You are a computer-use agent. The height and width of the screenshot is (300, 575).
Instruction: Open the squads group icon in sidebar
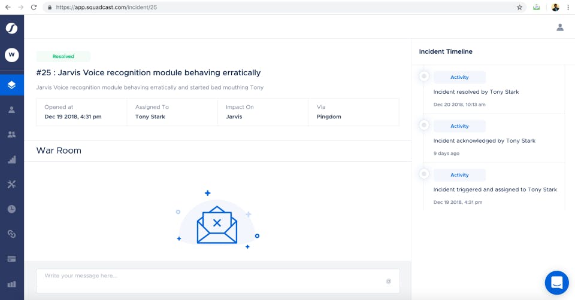tap(12, 134)
